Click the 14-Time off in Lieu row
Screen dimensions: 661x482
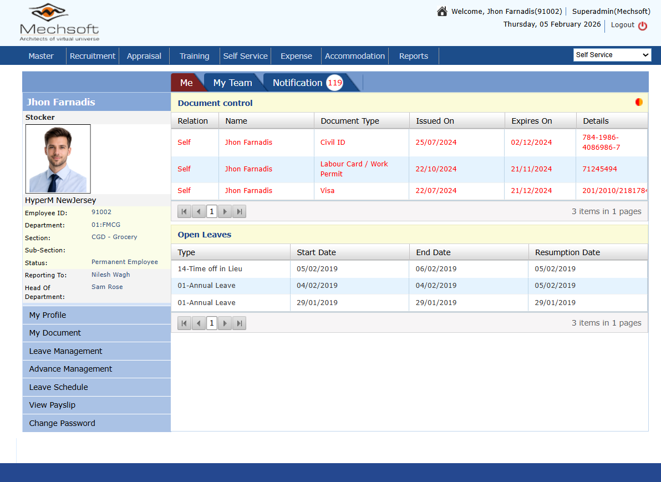409,269
